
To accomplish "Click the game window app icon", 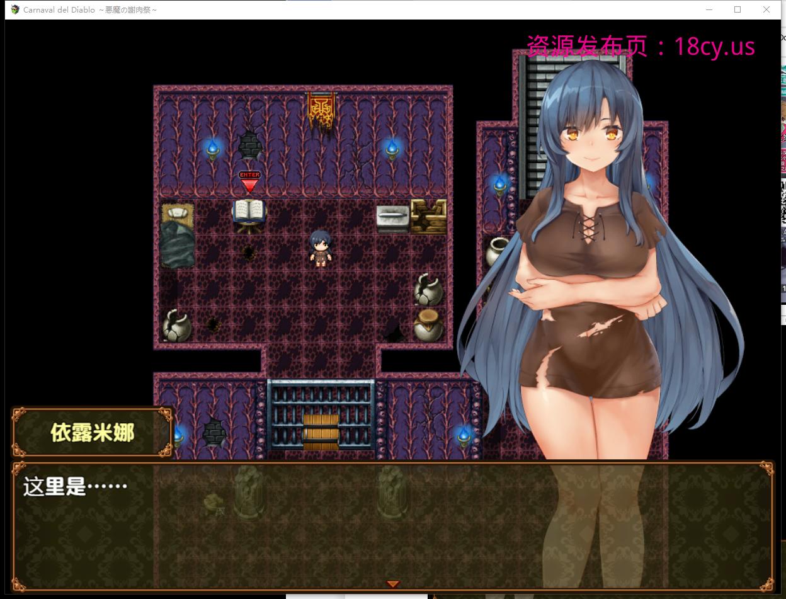I will point(16,9).
